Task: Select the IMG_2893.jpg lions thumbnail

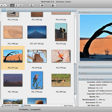Action: 61,80
